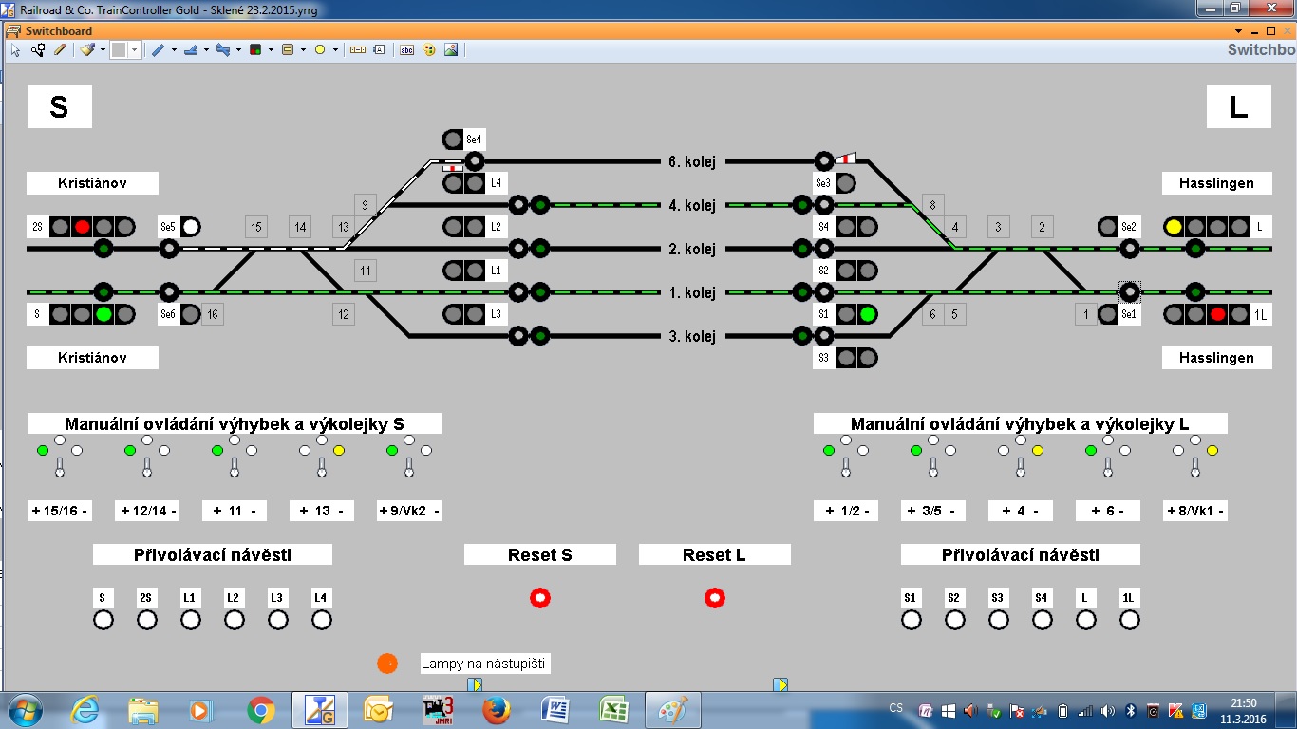Image resolution: width=1297 pixels, height=729 pixels.
Task: Click the gray fill color swatch
Action: pos(120,50)
